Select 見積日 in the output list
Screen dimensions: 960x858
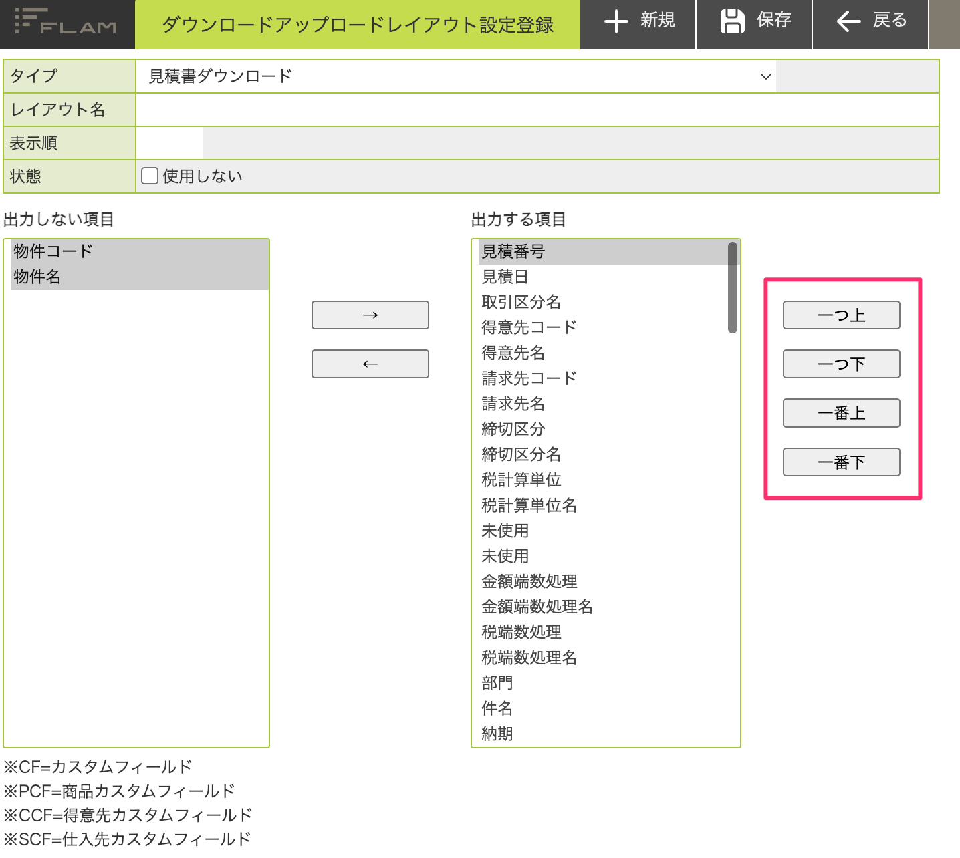[603, 277]
